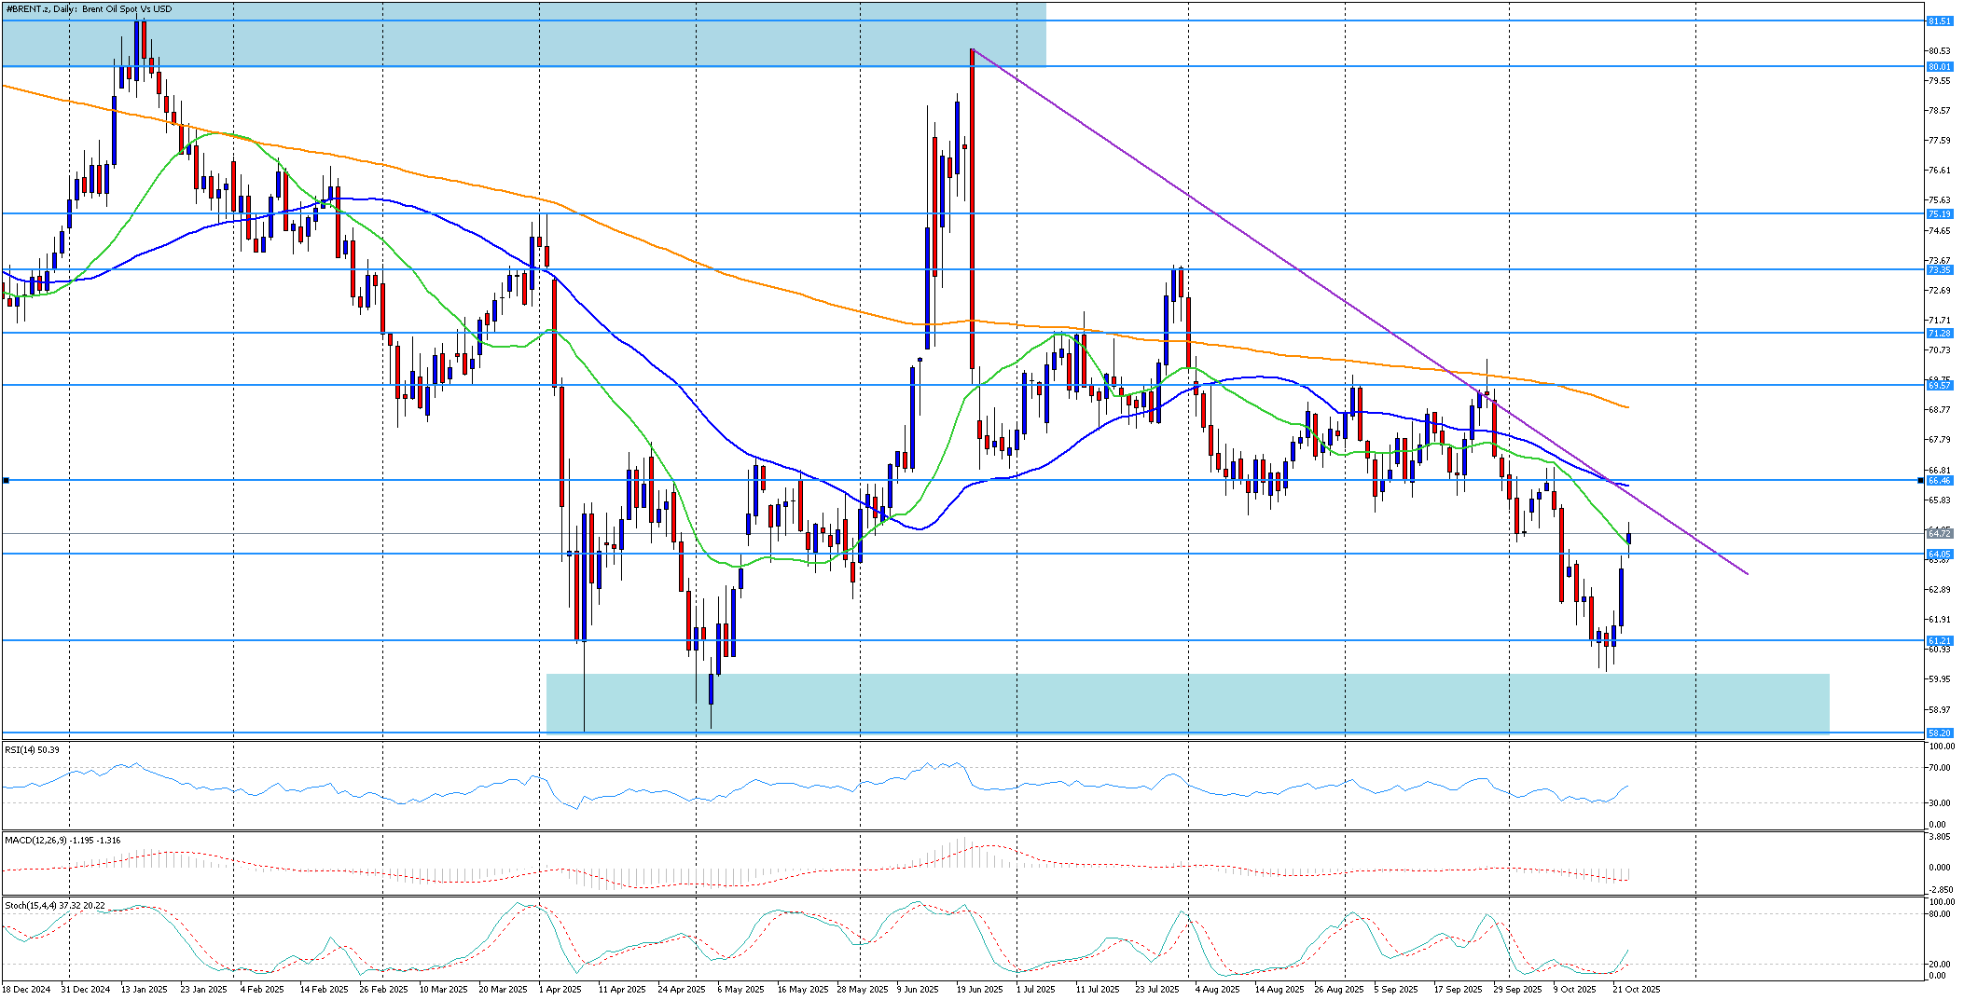Grab the left anchor square of the 66.46 line
This screenshot has height=1000, width=1964.
(x=6, y=480)
